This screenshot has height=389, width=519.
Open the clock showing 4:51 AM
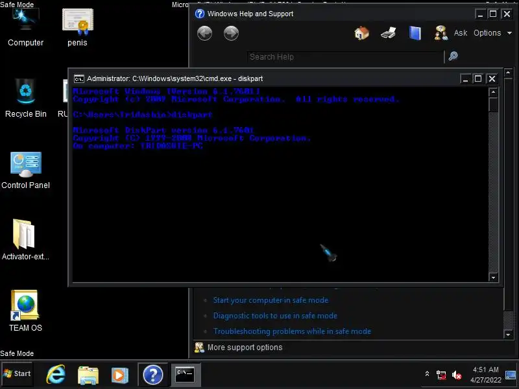click(485, 375)
